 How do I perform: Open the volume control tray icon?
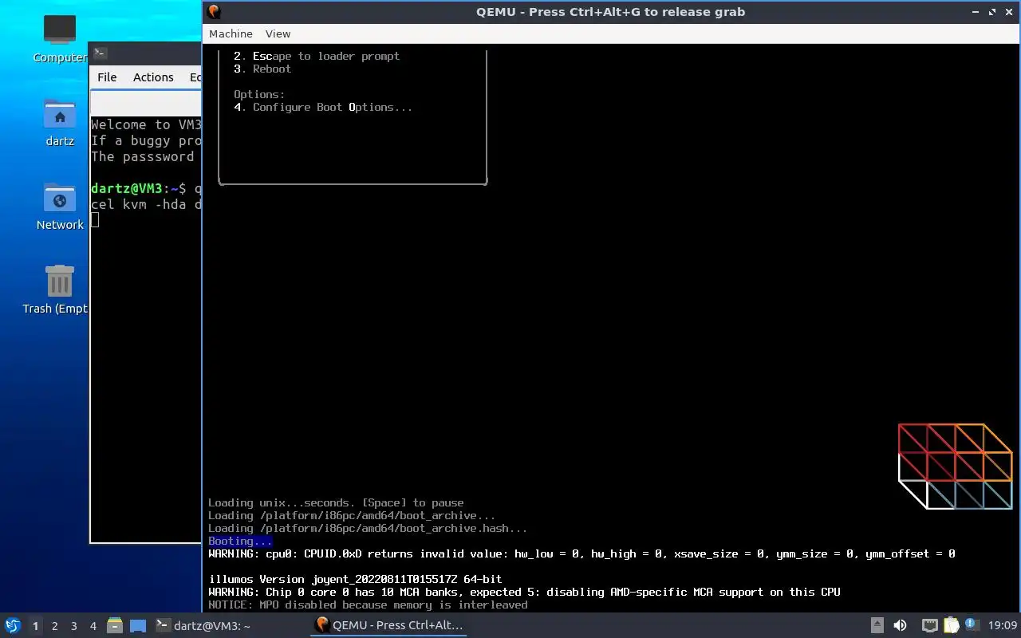pyautogui.click(x=900, y=625)
